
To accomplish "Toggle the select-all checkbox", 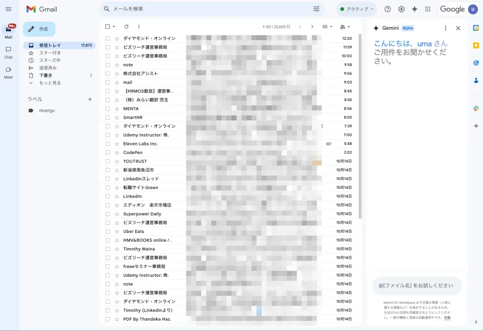I will click(107, 27).
